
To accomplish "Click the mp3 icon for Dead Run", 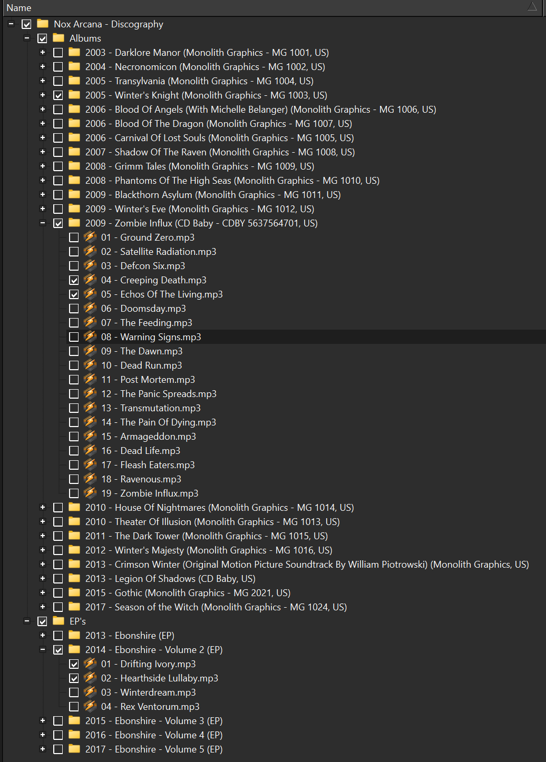I will pos(90,365).
